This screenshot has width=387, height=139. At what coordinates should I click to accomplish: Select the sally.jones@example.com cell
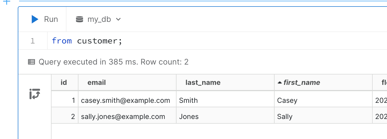point(123,117)
